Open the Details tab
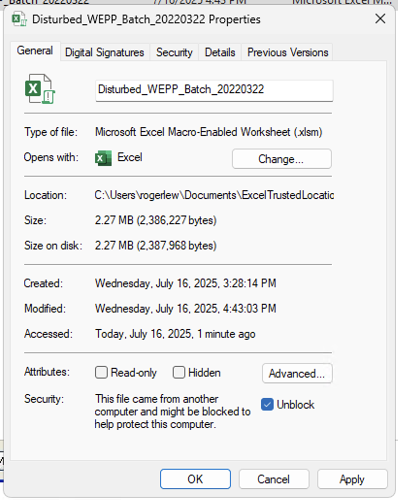 220,52
